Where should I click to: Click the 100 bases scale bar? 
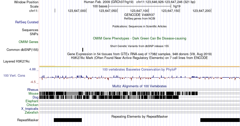(x=140, y=6)
